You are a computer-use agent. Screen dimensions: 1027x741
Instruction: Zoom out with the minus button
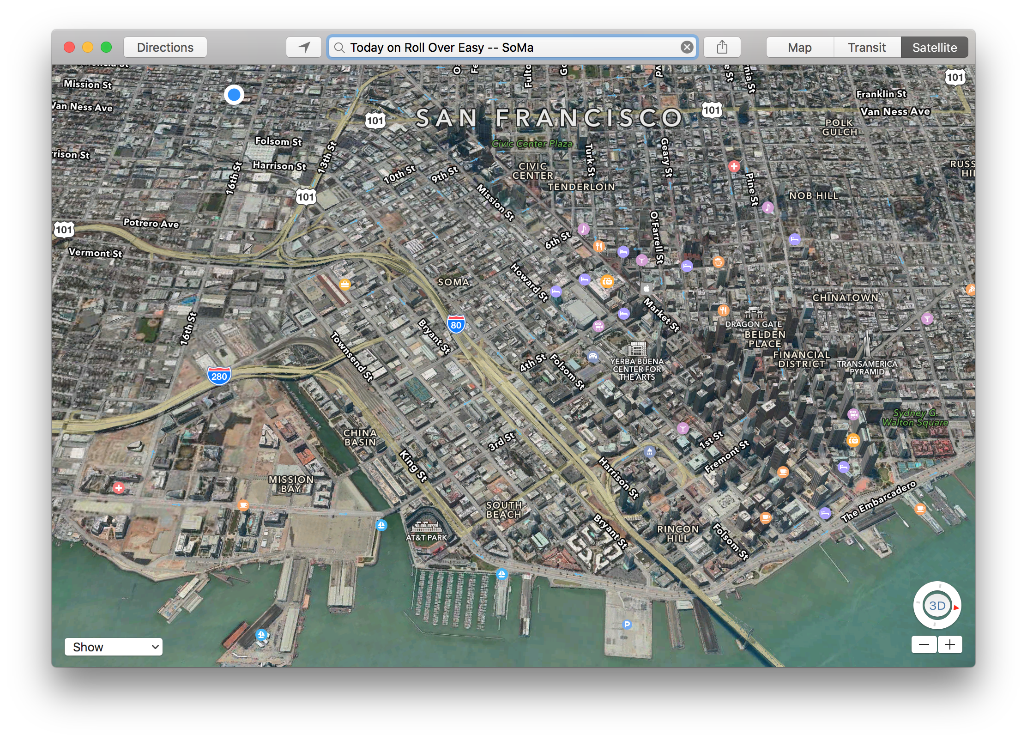click(x=924, y=644)
